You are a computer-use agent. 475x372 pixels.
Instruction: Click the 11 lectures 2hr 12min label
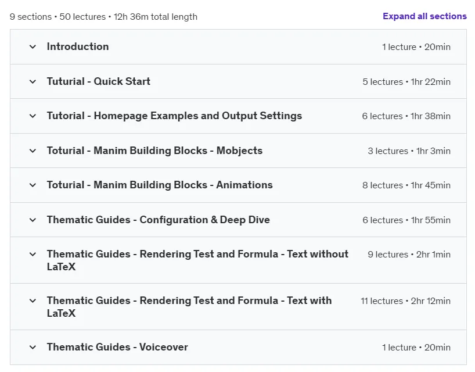[406, 301]
